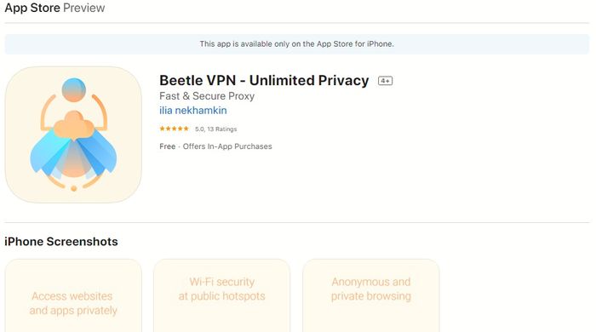Click the blue left wing of beetle icon
596x332 pixels.
(x=49, y=152)
